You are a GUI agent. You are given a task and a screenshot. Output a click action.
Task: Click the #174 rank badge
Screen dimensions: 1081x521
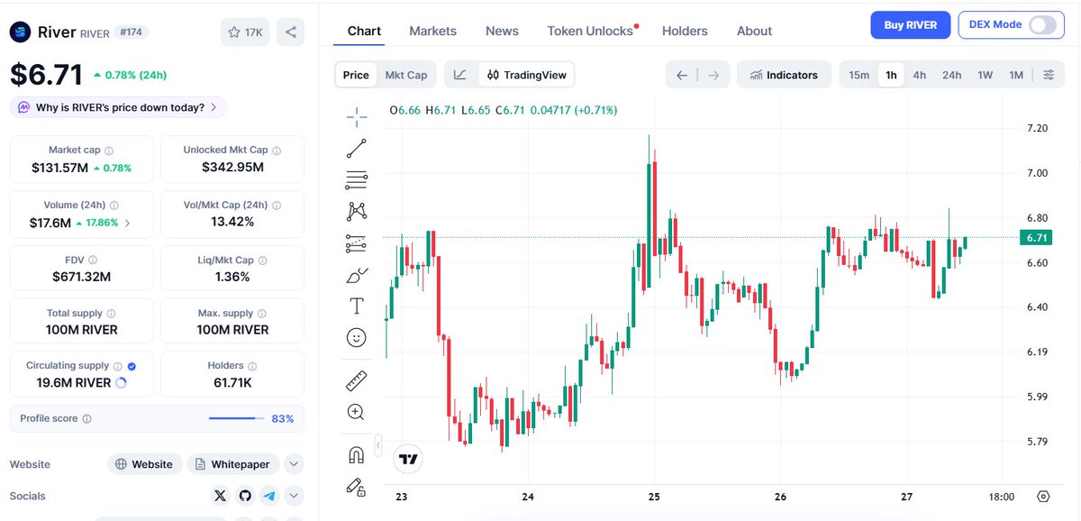tap(132, 32)
